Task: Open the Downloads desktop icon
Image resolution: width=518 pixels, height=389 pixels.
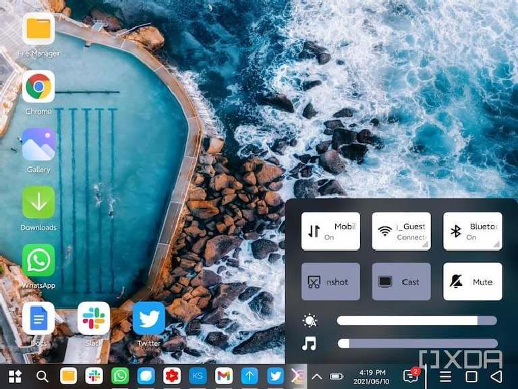Action: [38, 202]
